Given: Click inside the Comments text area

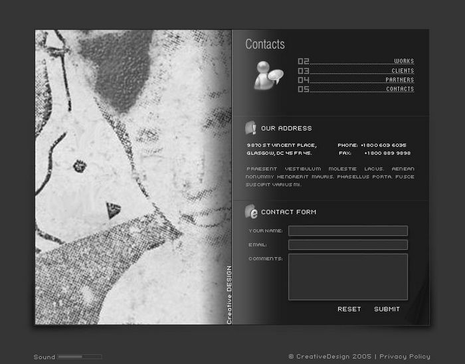Looking at the screenshot, I should tap(347, 276).
